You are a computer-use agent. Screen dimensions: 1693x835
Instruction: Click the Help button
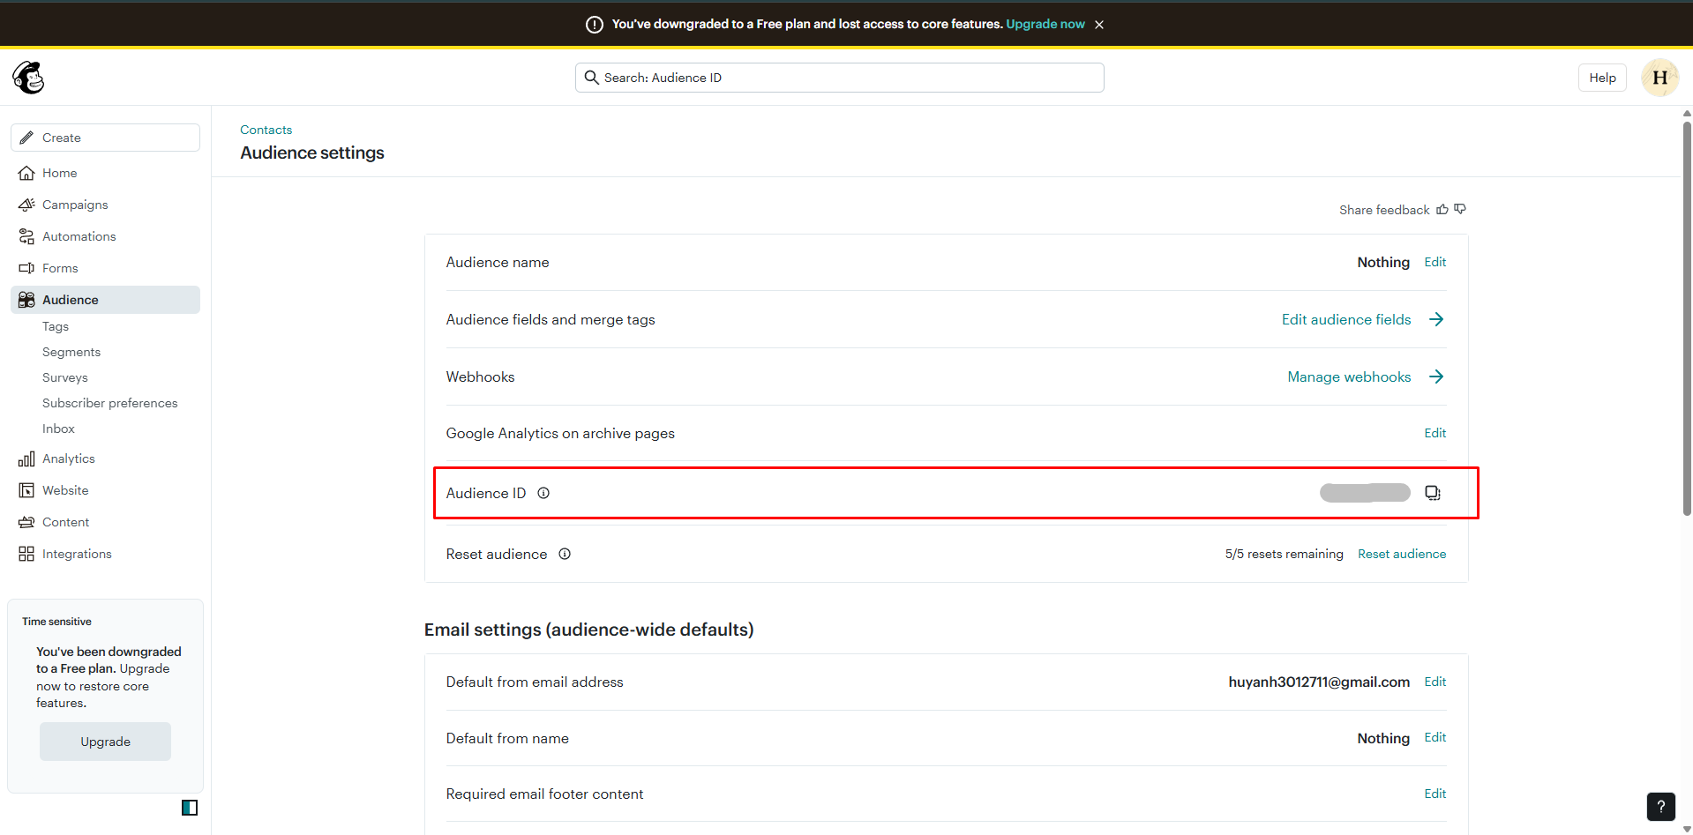[x=1602, y=78]
